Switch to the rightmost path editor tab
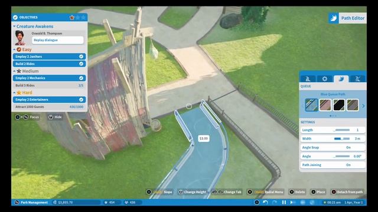Screen dimensions: 378x212 358,79
